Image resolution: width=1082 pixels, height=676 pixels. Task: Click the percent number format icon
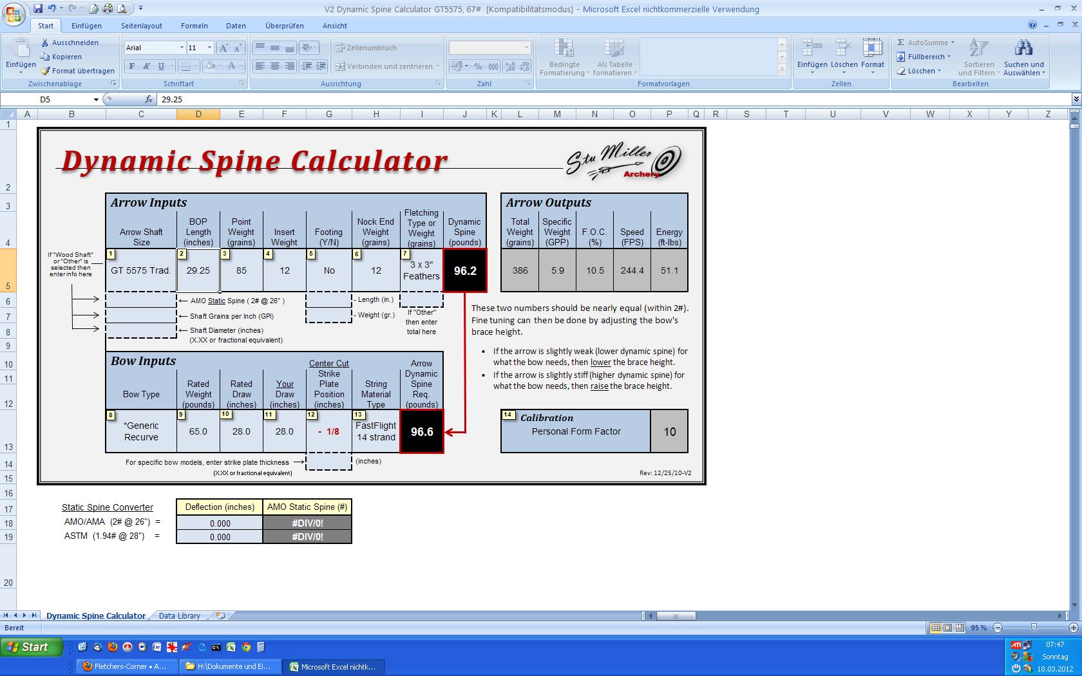(x=478, y=66)
